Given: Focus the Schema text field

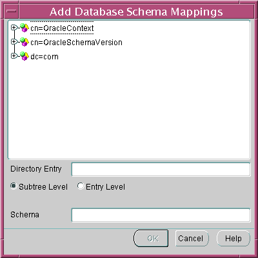Looking at the screenshot, I should pyautogui.click(x=161, y=215).
